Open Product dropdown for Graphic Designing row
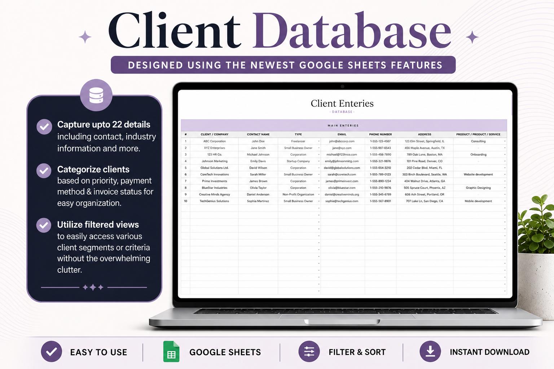Image resolution: width=554 pixels, height=369 pixels. (x=505, y=188)
